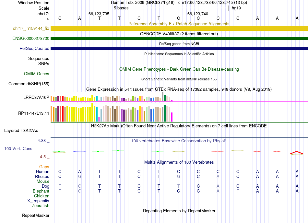Click the RepeatMasker track label

click(36, 215)
